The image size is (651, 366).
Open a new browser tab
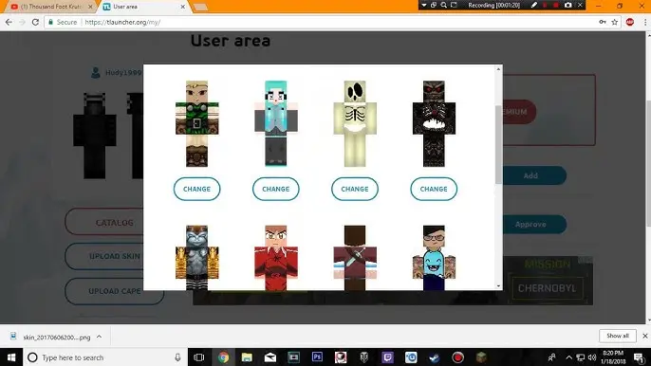200,7
